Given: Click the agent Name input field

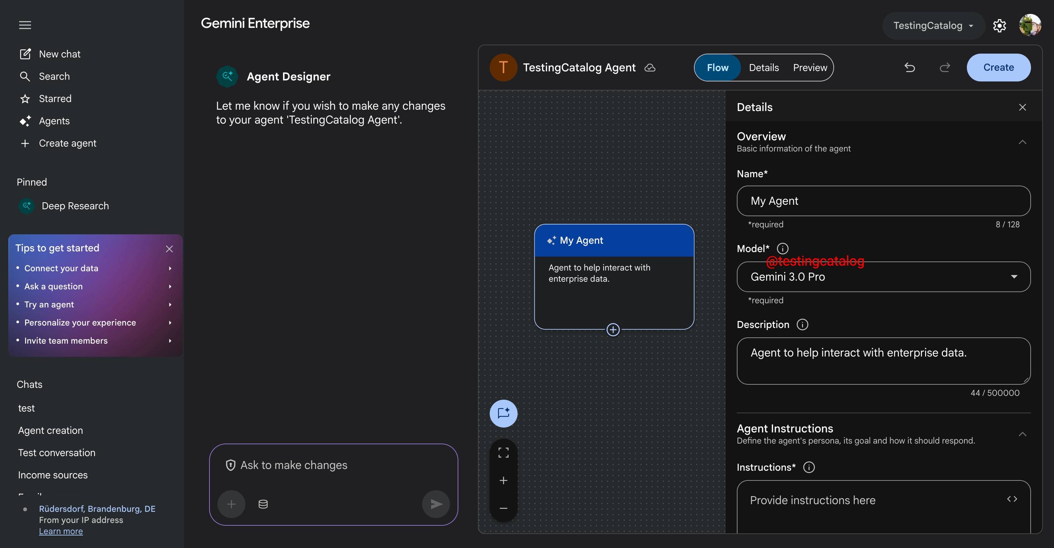Looking at the screenshot, I should pyautogui.click(x=883, y=201).
